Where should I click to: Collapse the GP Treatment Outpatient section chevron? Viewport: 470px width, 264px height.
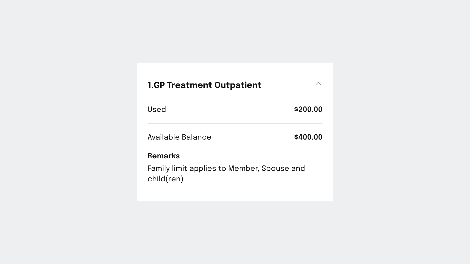point(318,84)
